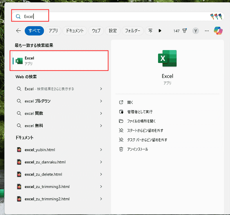Switch to the アプリ filter tab
230x215 pixels.
[53, 31]
